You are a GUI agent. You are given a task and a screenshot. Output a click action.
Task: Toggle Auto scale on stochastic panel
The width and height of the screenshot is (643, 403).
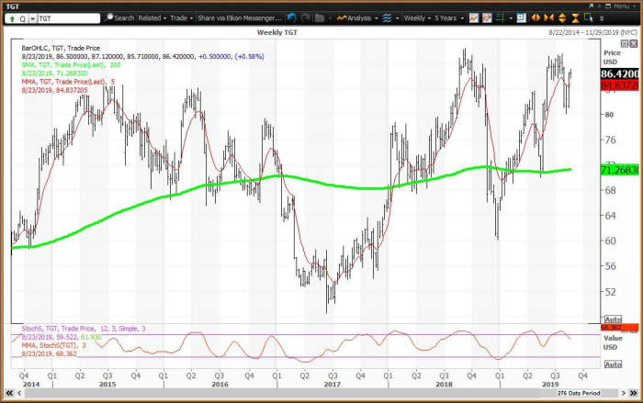coord(611,364)
